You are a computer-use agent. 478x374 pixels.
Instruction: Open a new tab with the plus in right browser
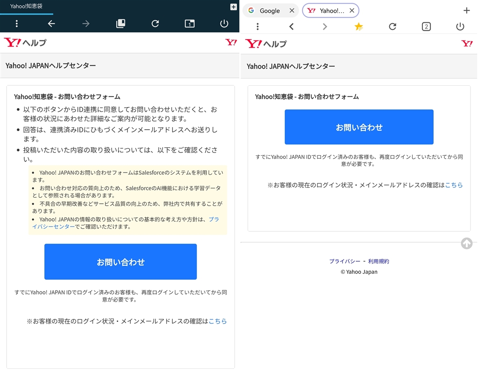click(466, 11)
